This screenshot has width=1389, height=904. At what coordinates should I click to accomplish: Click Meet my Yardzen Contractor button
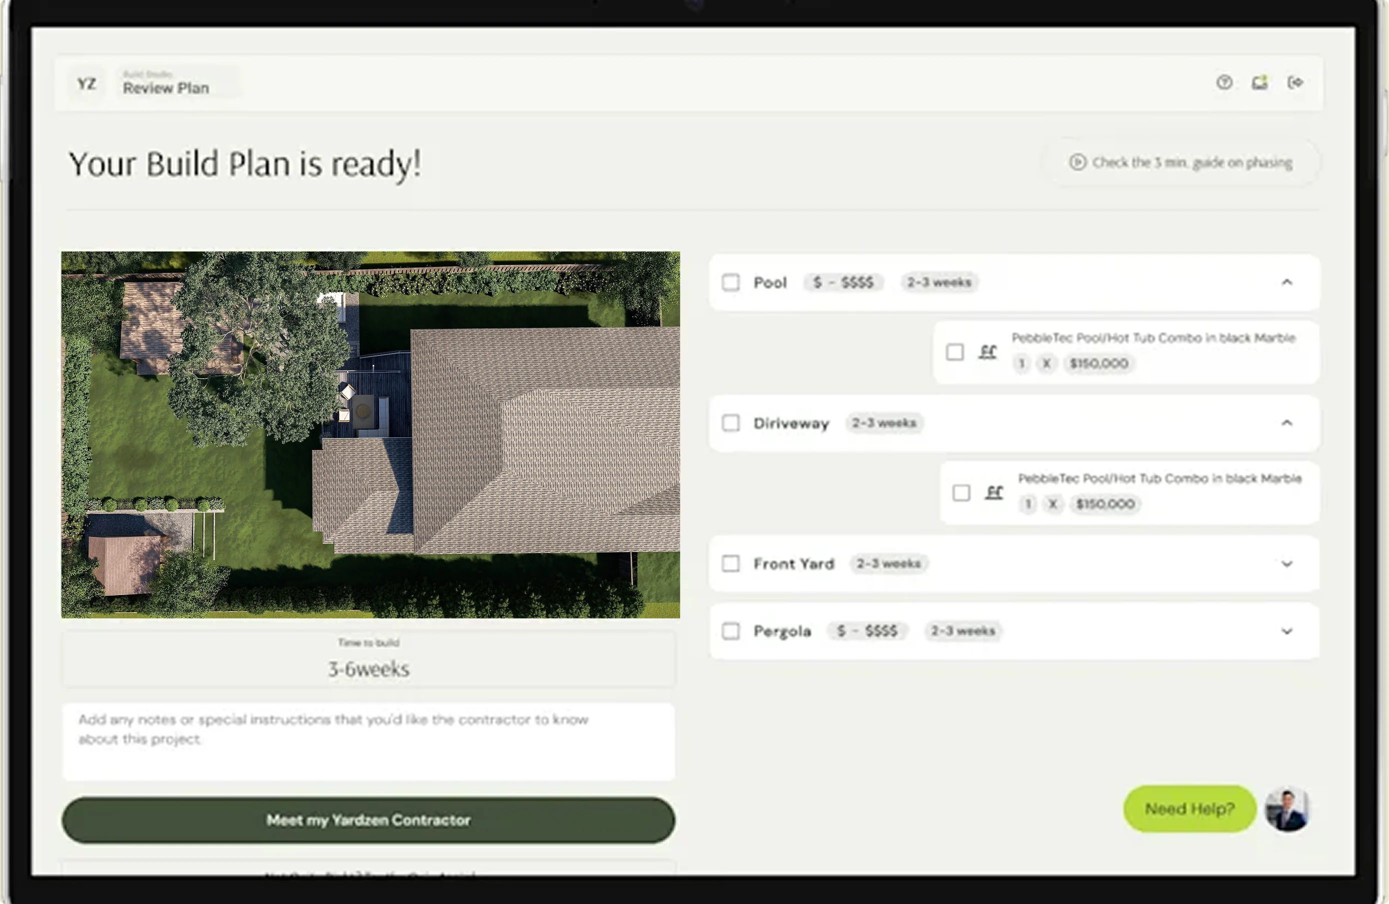click(368, 820)
